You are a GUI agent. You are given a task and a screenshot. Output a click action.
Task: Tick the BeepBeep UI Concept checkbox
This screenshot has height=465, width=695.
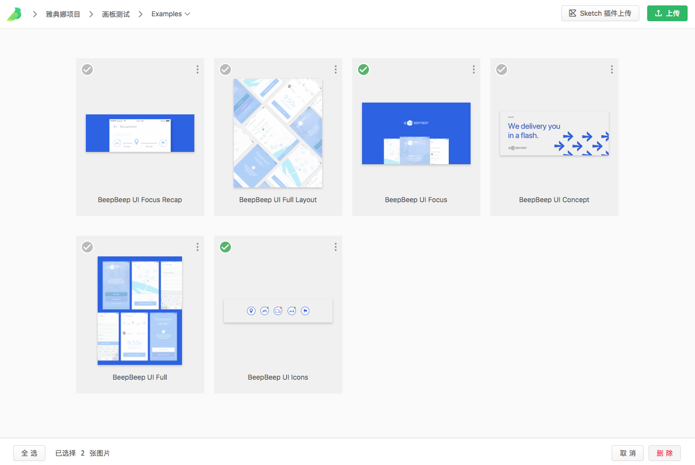pos(502,70)
